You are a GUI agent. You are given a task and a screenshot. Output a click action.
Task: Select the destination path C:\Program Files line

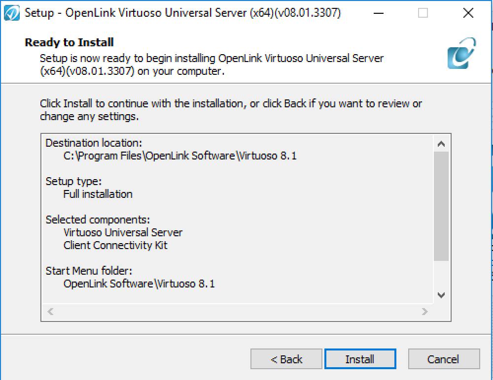coord(180,156)
